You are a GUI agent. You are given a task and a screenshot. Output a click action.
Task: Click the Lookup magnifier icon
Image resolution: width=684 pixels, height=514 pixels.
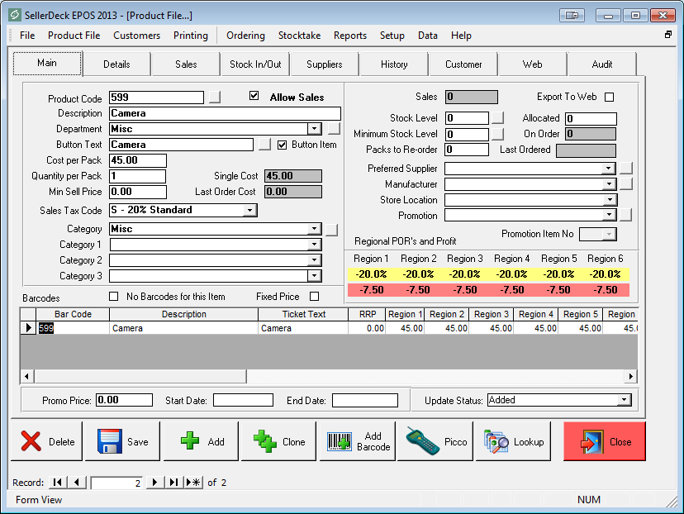pos(497,441)
